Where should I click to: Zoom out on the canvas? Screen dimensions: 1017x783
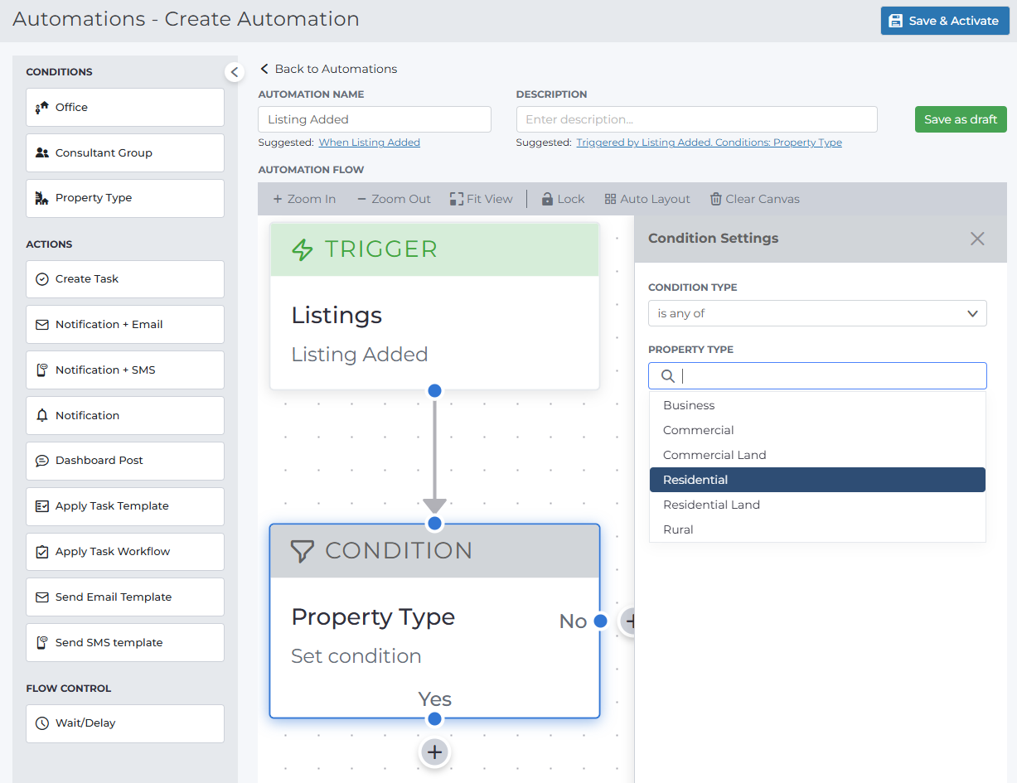395,199
